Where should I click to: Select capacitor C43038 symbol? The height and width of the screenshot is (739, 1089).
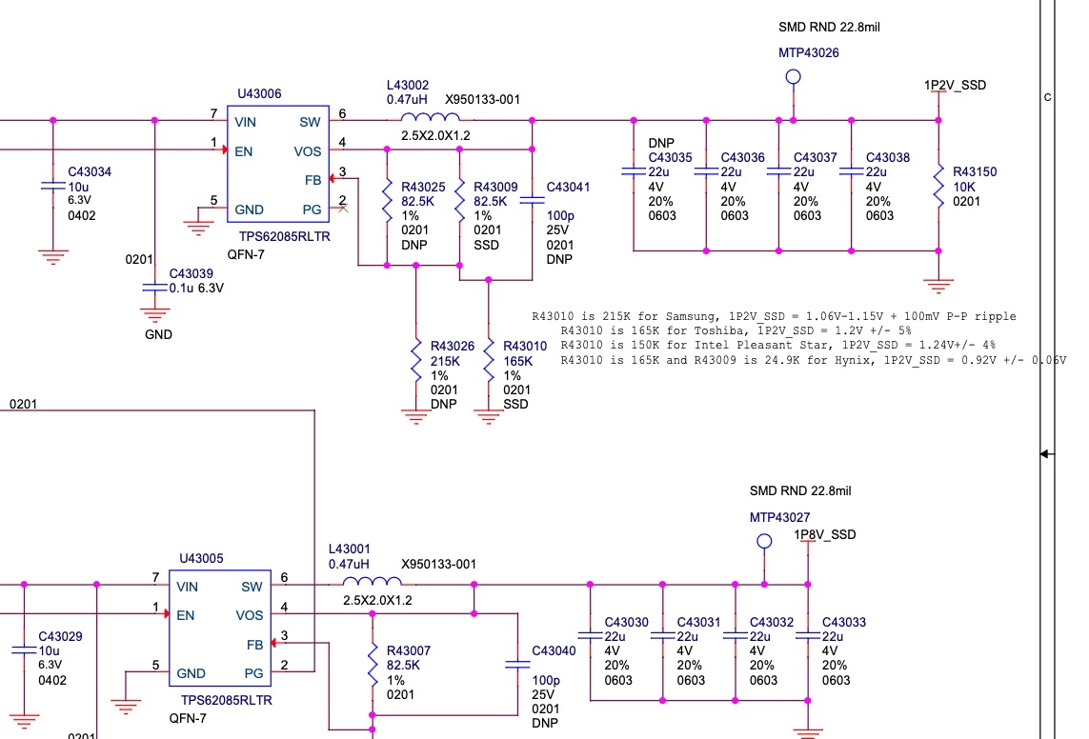pyautogui.click(x=852, y=171)
